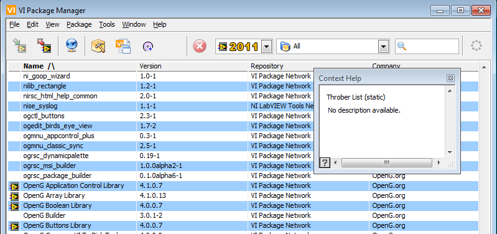The image size is (497, 234).
Task: Click the Uninstall Package toolbar icon
Action: pyautogui.click(x=44, y=46)
